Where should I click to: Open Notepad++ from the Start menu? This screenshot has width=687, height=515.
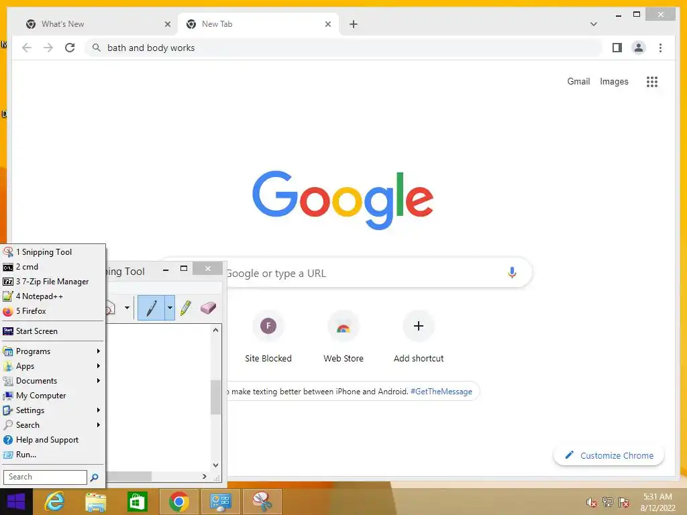(53, 296)
